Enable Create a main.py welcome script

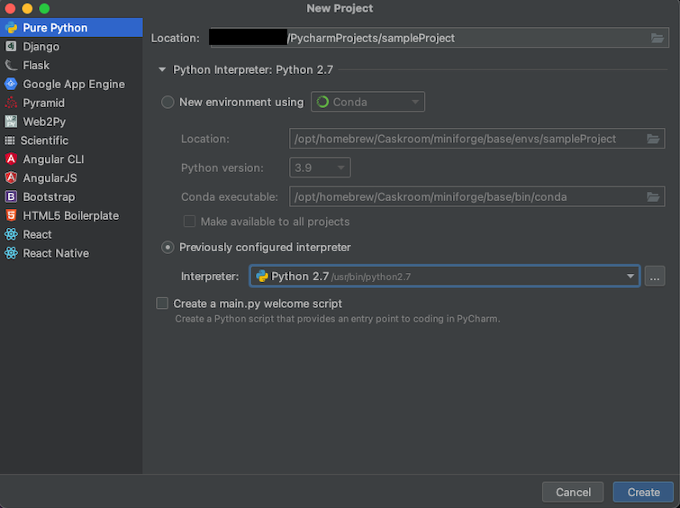(x=163, y=304)
